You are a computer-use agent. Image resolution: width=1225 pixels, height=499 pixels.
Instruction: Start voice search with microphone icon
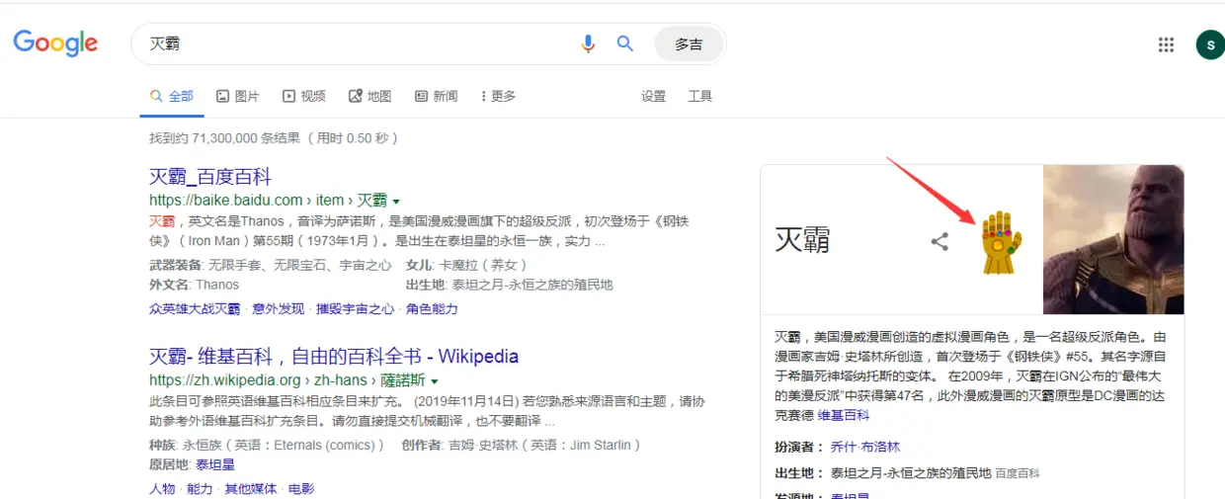click(x=588, y=43)
